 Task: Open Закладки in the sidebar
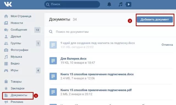pyautogui.click(x=18, y=88)
